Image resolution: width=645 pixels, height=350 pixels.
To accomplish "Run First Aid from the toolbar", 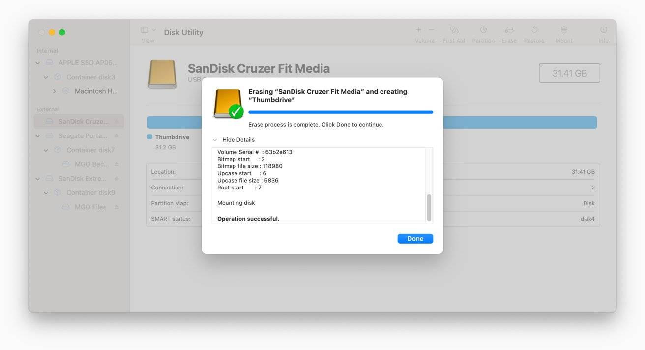I will pos(454,29).
